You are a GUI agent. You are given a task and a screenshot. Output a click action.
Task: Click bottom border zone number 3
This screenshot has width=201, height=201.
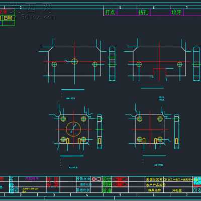click(x=54, y=195)
